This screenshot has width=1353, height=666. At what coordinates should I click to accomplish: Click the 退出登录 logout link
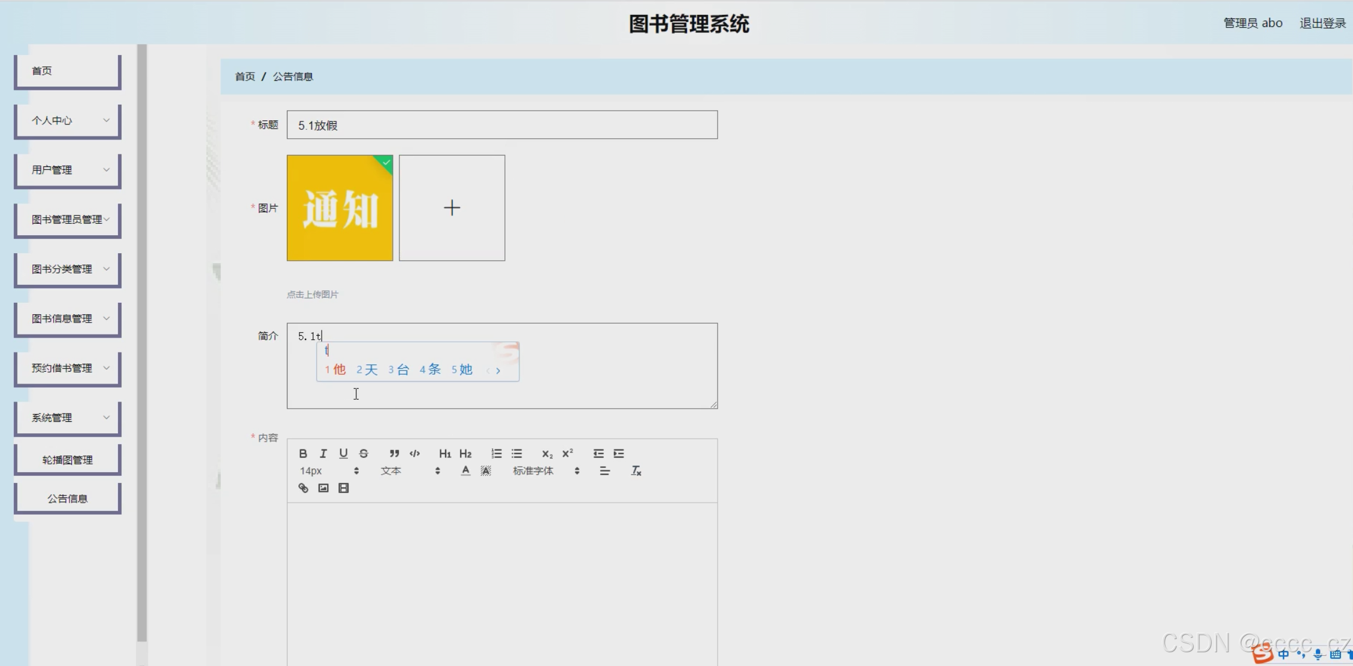click(x=1322, y=23)
